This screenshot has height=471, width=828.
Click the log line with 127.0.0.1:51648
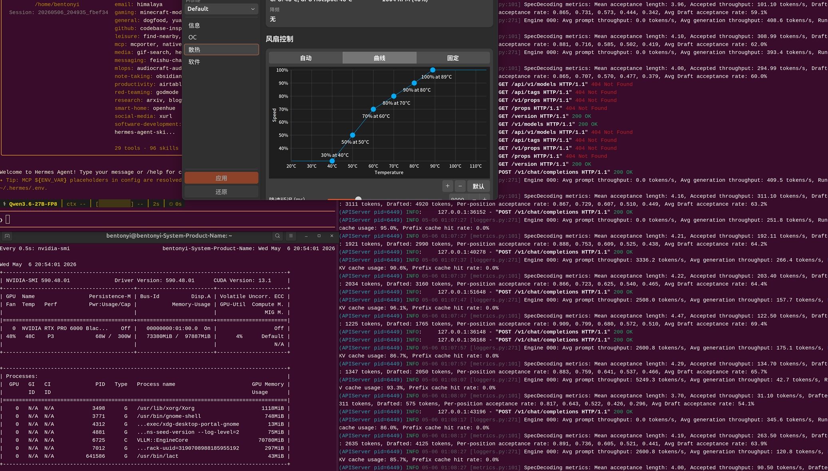(x=486, y=292)
